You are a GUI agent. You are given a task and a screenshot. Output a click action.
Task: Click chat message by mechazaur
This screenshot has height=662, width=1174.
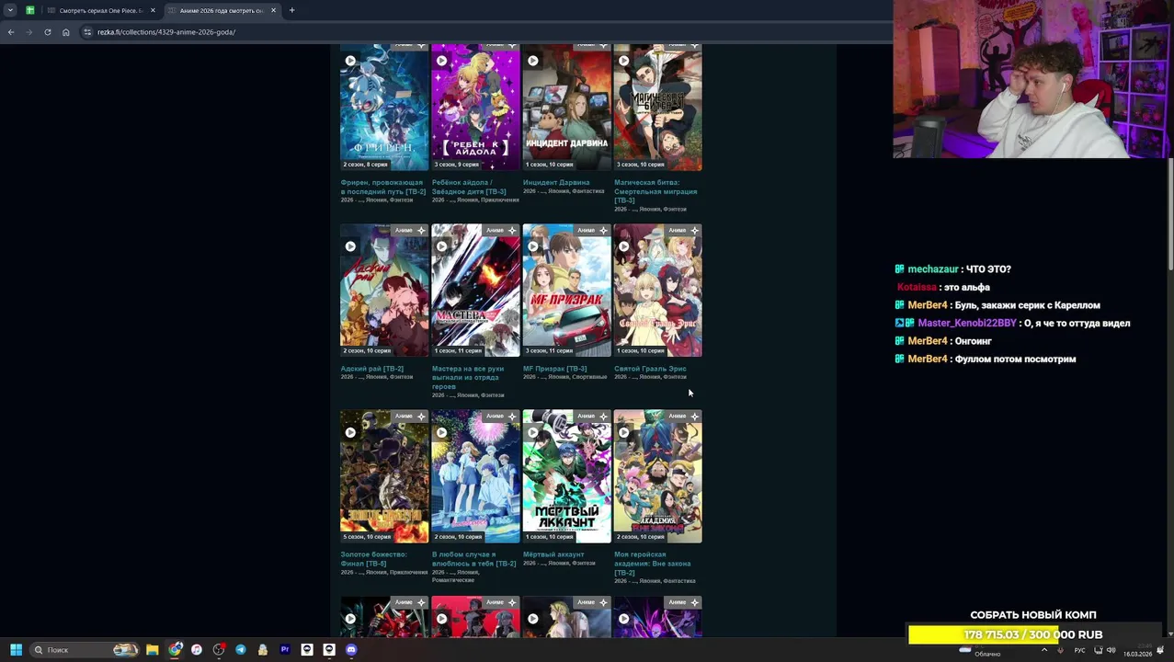953,269
